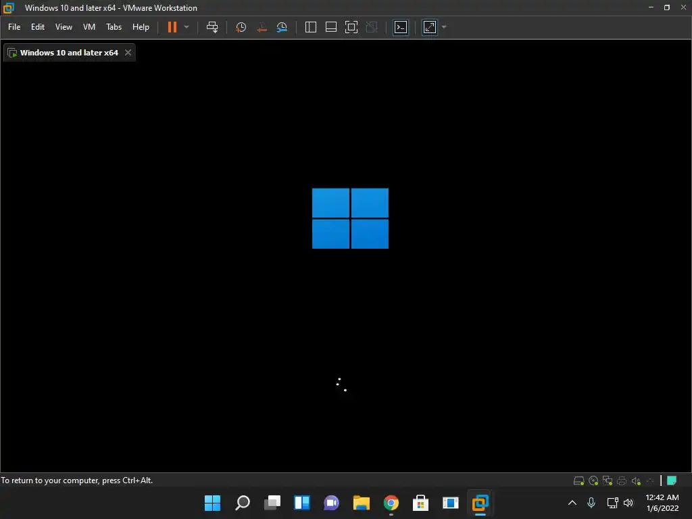Open taskbar Search
The height and width of the screenshot is (519, 692).
243,503
